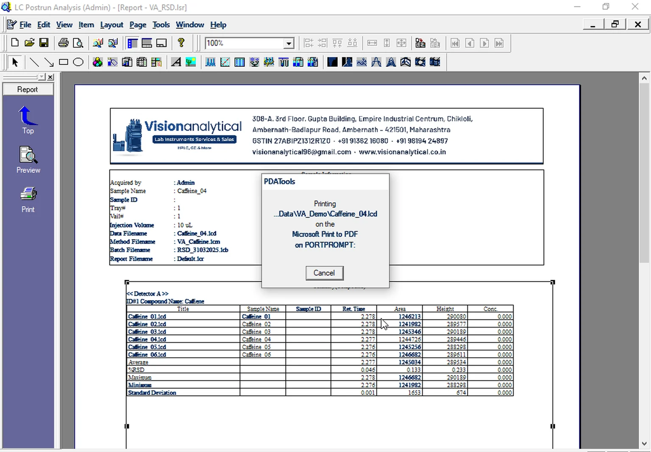Click the vertical scrollbar down arrow
651x452 pixels.
coord(644,444)
